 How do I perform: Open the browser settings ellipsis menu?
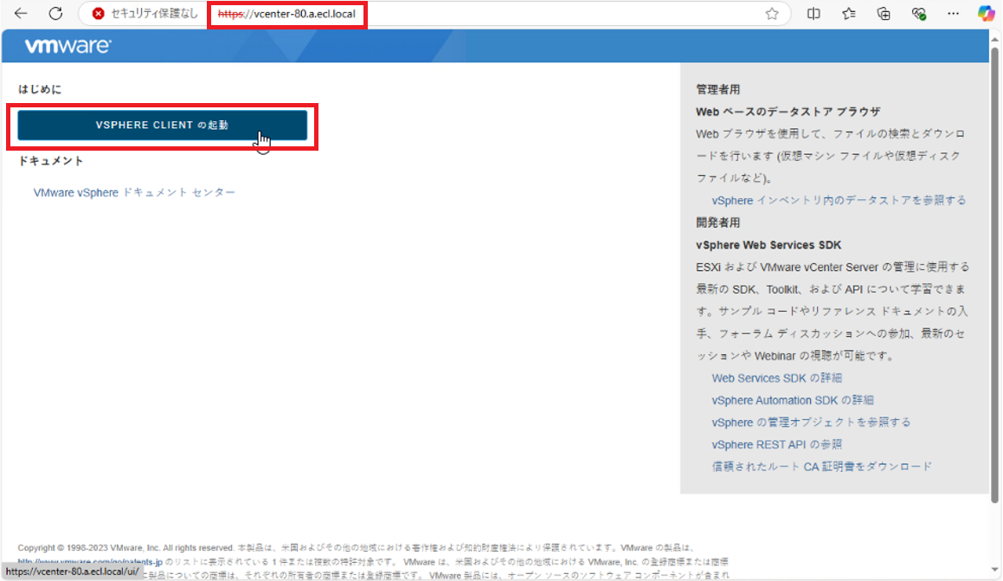click(x=953, y=14)
